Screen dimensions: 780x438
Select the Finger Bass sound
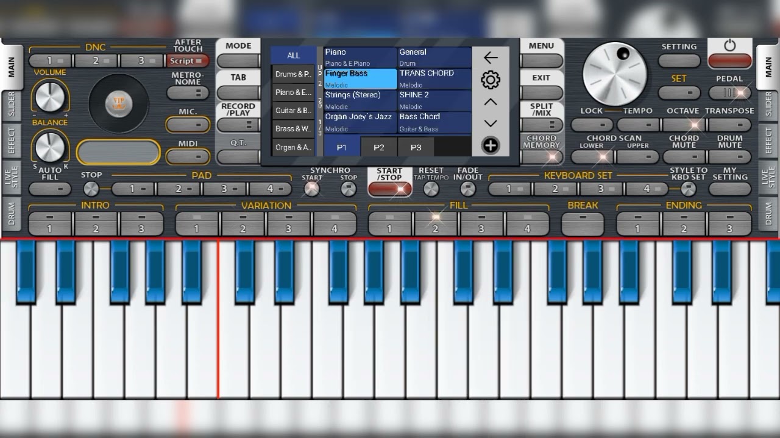click(x=360, y=79)
